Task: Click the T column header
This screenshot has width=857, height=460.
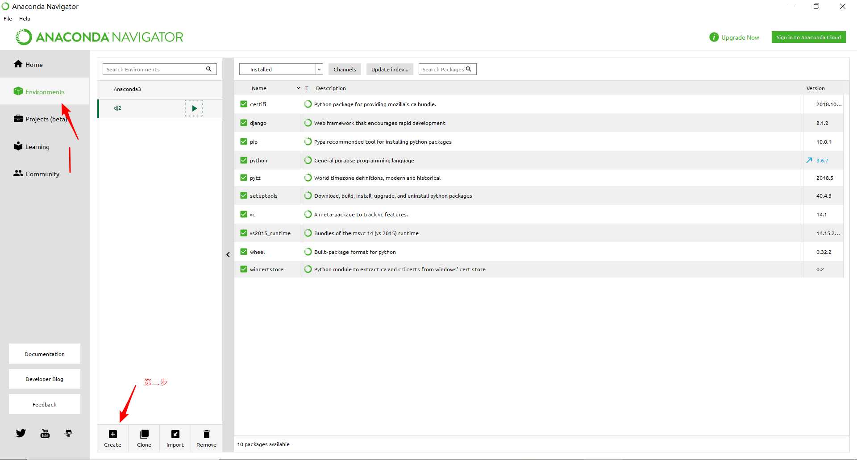Action: [x=307, y=88]
